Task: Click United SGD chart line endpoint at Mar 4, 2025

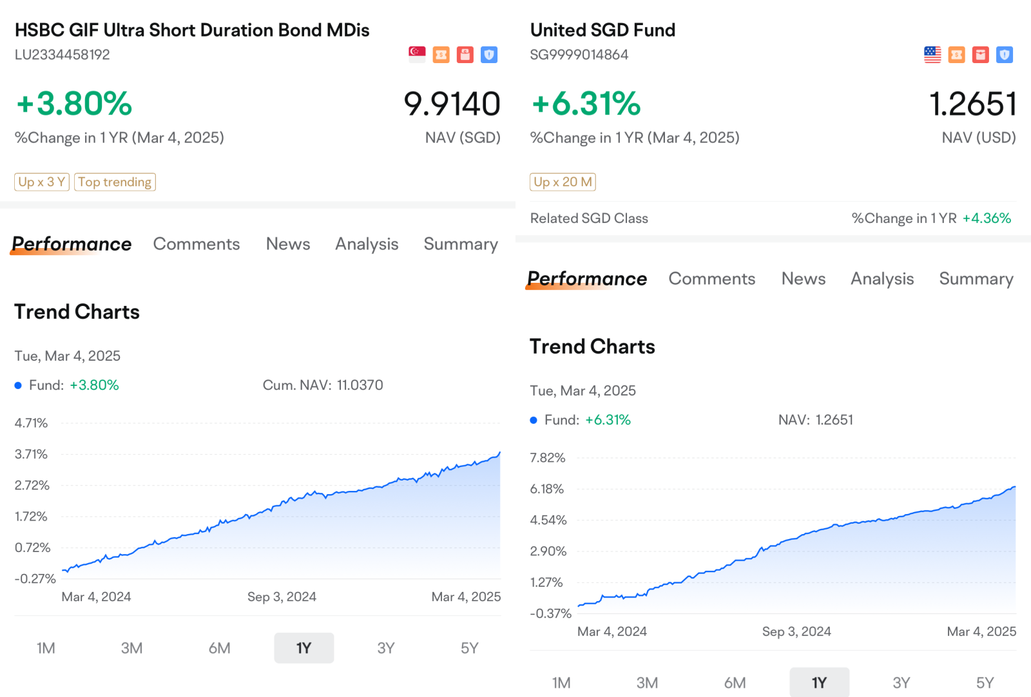Action: 1015,487
